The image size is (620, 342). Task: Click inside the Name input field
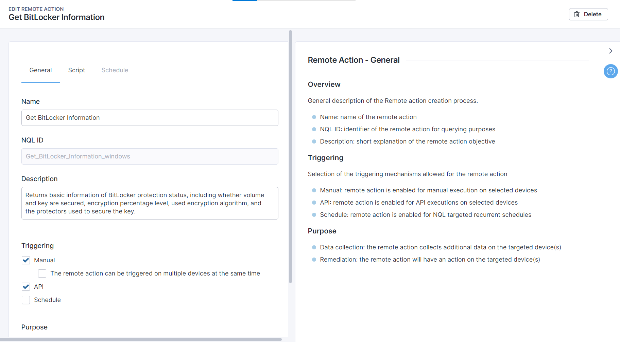coord(150,118)
